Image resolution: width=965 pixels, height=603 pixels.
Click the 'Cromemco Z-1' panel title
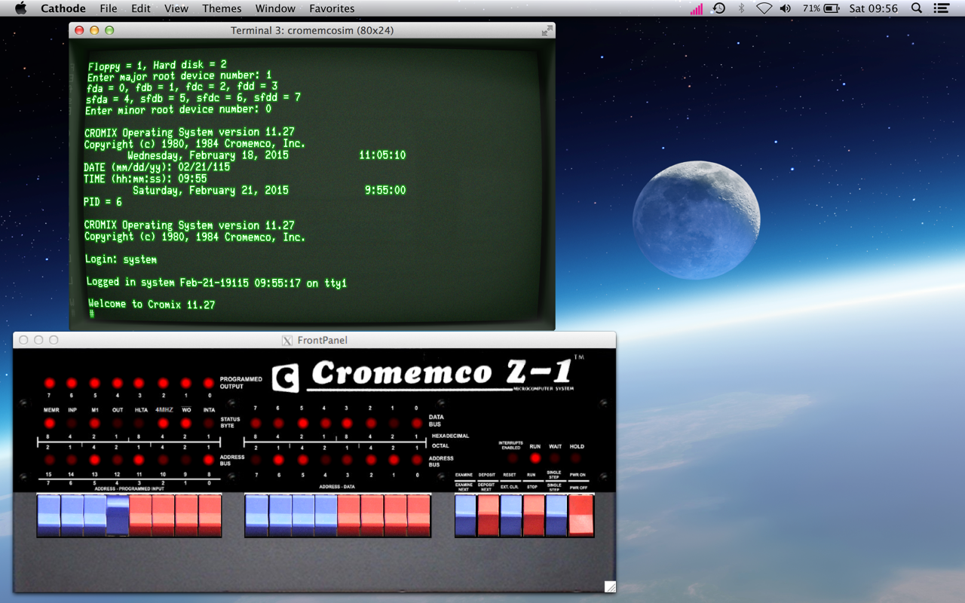pos(441,374)
